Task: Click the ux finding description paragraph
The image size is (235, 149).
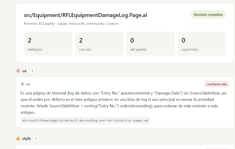Action: (123, 103)
